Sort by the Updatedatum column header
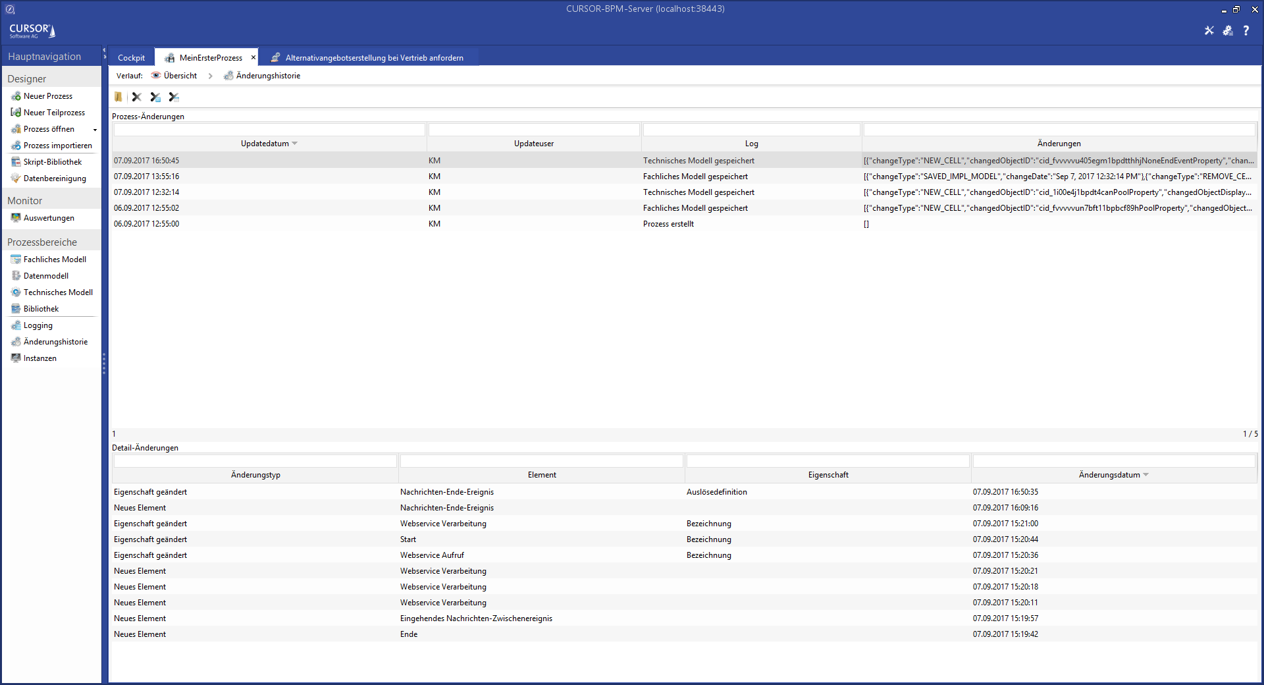The width and height of the screenshot is (1264, 685). tap(265, 144)
